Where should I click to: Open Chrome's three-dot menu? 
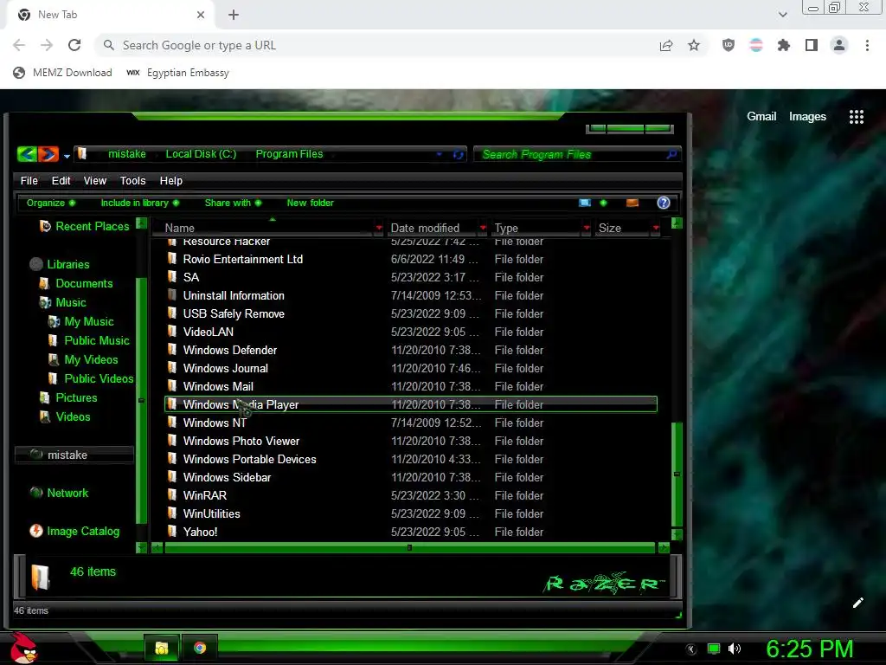867,45
